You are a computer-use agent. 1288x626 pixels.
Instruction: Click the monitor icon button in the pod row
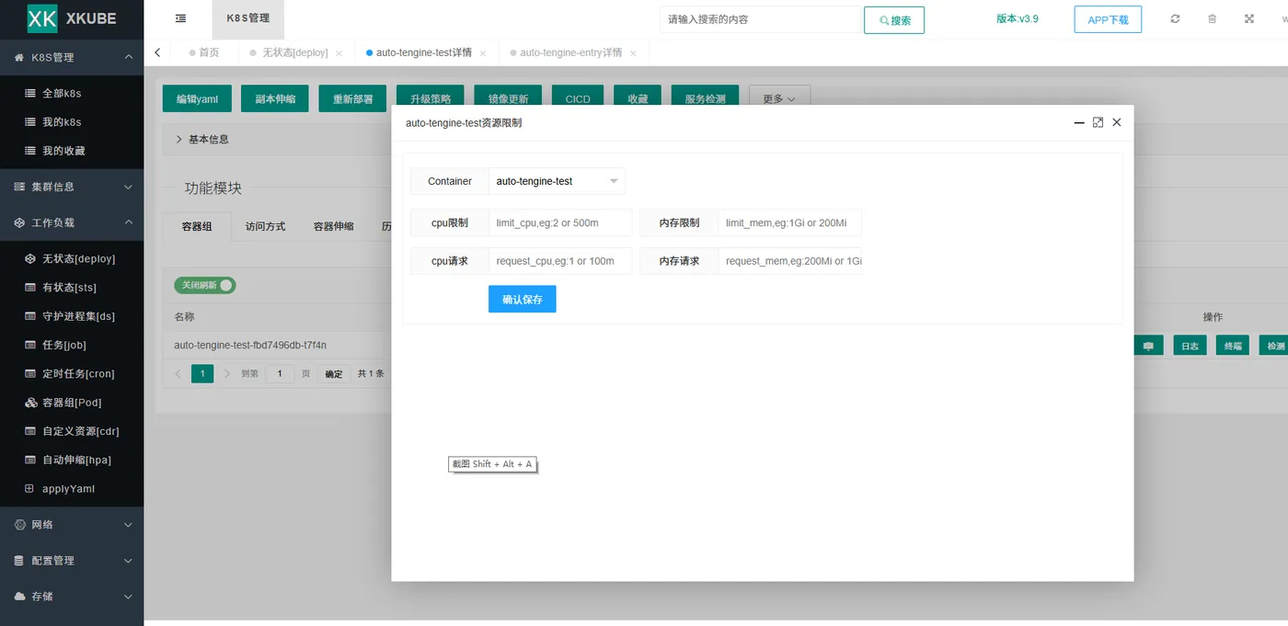1147,346
